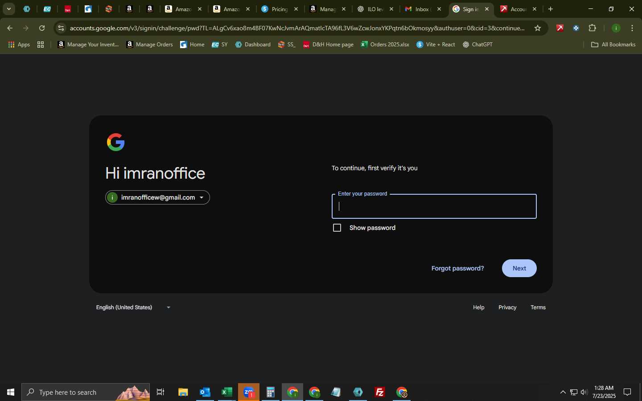Reload the page with the refresh icon

(x=42, y=28)
